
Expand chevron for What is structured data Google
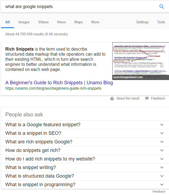tap(162, 176)
